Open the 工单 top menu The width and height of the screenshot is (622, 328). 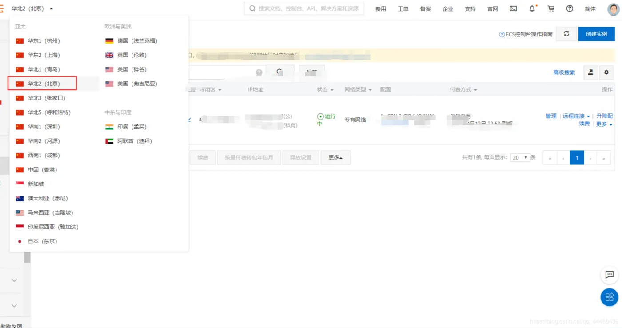click(403, 9)
